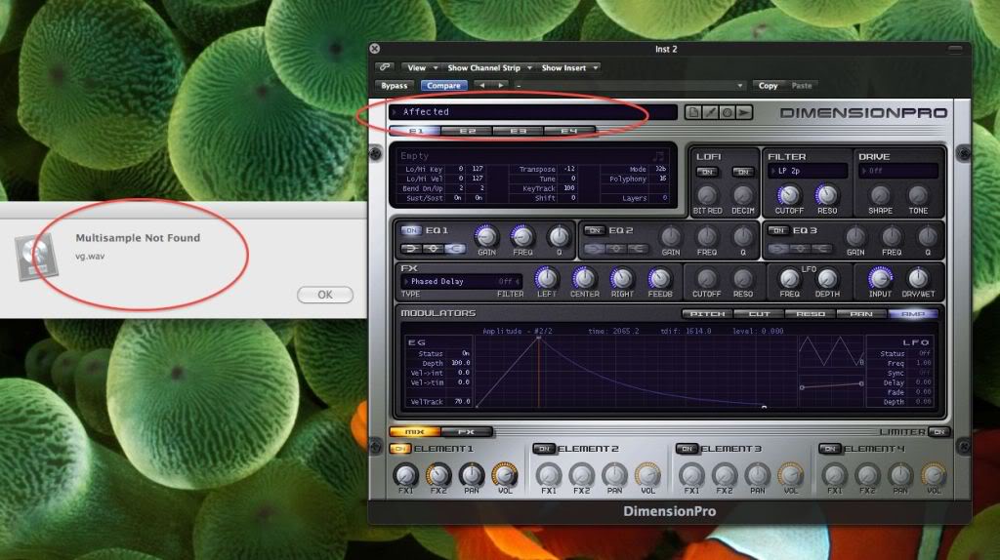The image size is (1000, 560).
Task: Click the Filter RESO knob
Action: pyautogui.click(x=826, y=195)
